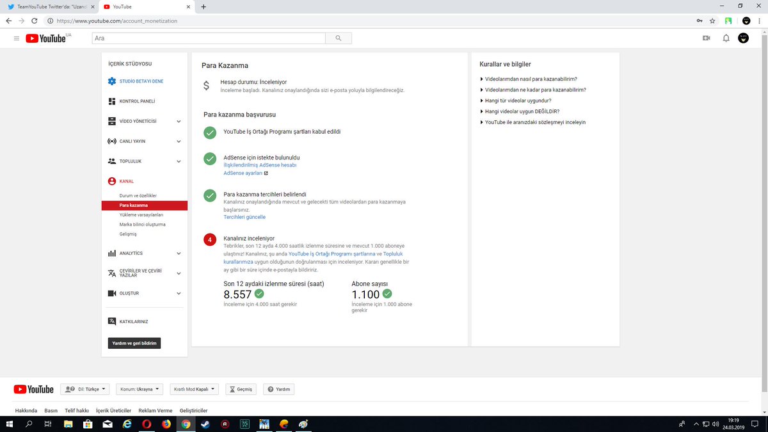The height and width of the screenshot is (432, 768).
Task: Open YouTube İş Ortağı Programı şartlarına link
Action: click(x=332, y=253)
